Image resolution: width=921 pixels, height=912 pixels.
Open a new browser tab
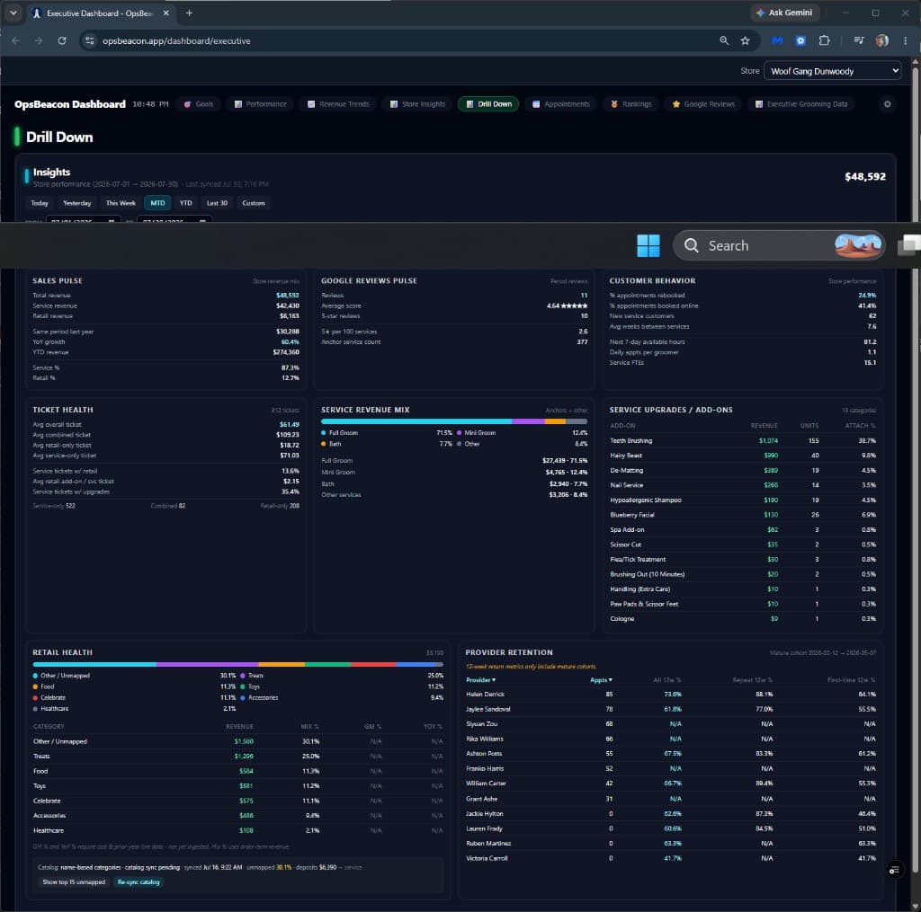coord(189,13)
